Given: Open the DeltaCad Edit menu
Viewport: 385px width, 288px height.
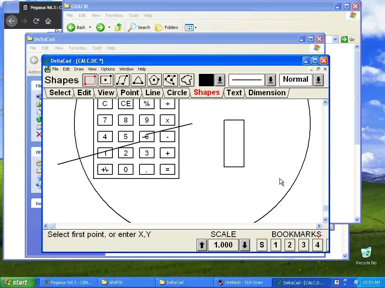Looking at the screenshot, I should coord(66,69).
